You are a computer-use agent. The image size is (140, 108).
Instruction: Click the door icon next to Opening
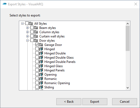coord(41,74)
